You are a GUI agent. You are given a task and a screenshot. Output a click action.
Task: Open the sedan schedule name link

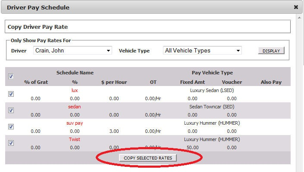coord(75,107)
